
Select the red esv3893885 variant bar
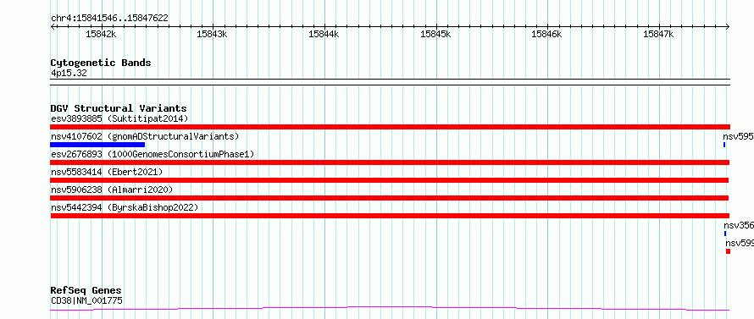390,127
